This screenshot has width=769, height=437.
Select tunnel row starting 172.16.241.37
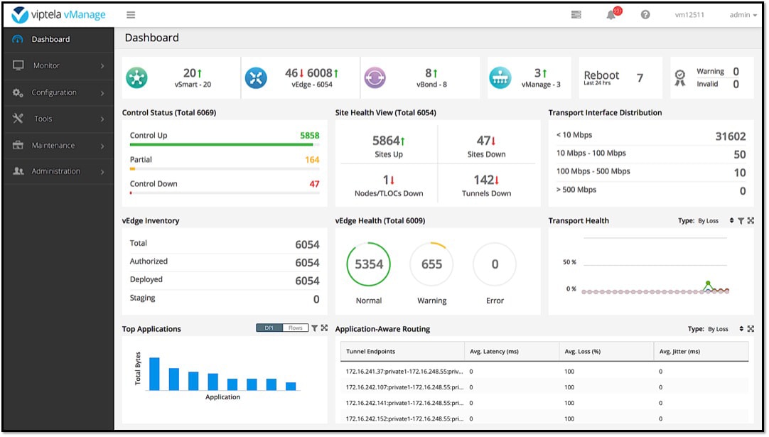point(544,372)
